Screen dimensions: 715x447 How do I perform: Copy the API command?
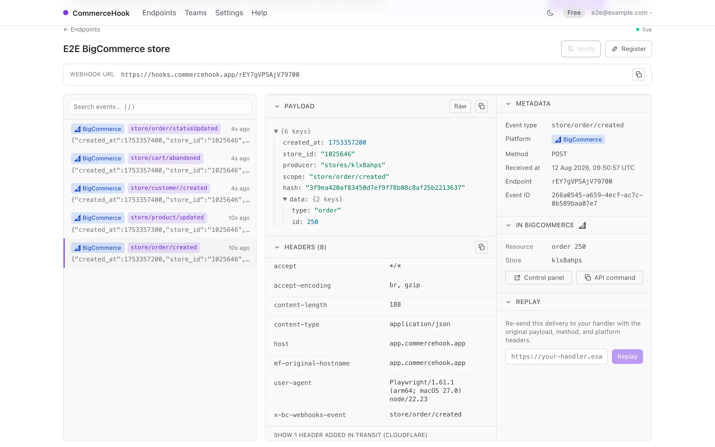click(609, 278)
